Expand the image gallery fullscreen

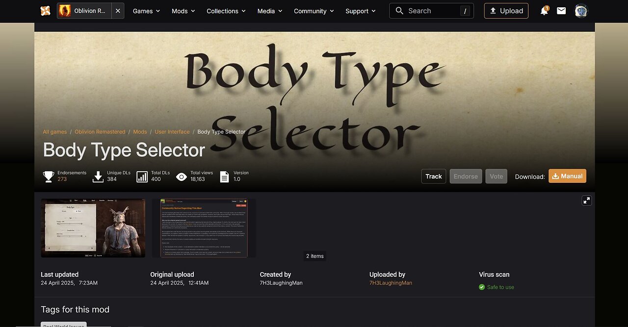587,201
